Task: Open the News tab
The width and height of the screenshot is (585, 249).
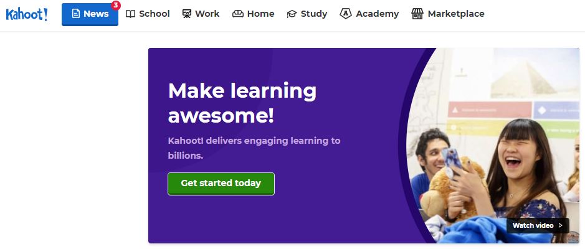Action: 90,14
